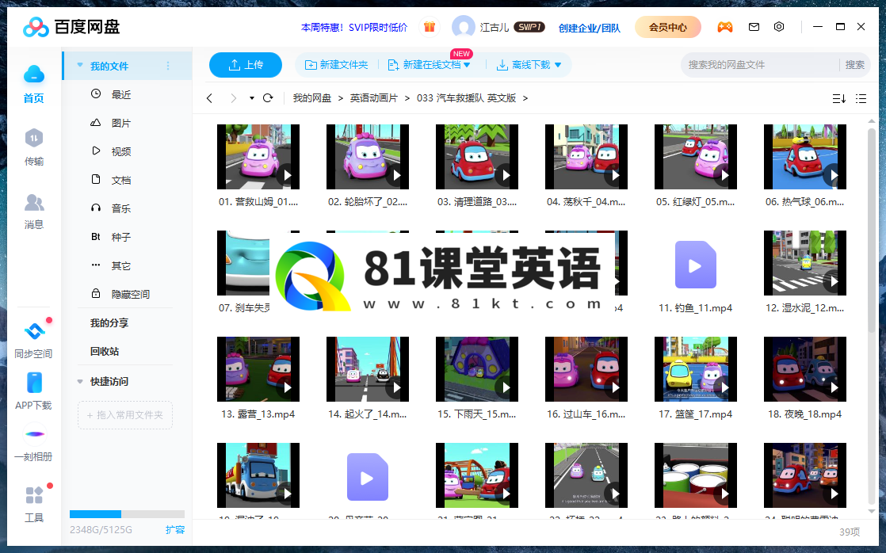Open the settings hexagon icon
The image size is (886, 553).
coord(779,27)
